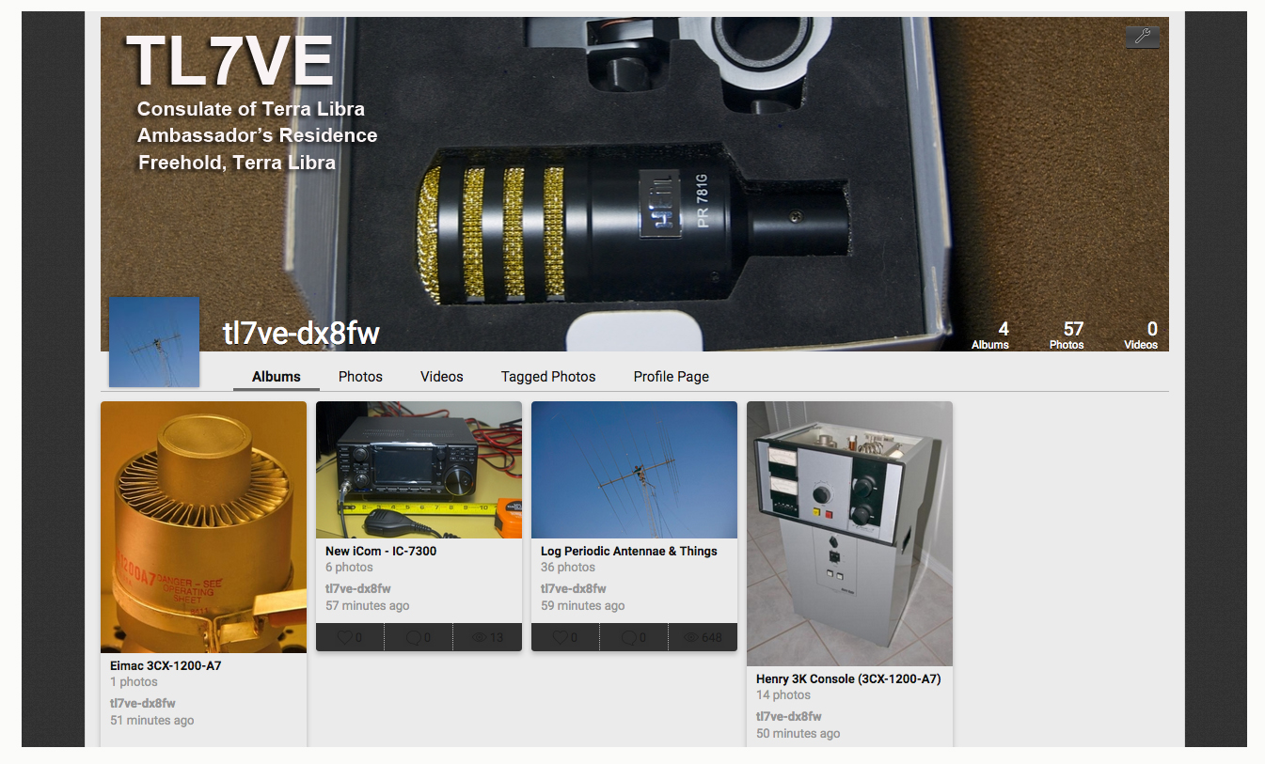The image size is (1265, 764).
Task: Open the Profile Page tab
Action: pos(671,377)
